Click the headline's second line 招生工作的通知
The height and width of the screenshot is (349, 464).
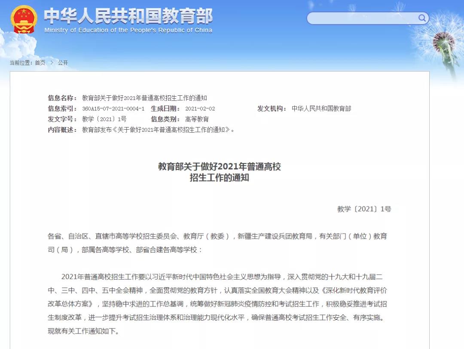coord(219,178)
